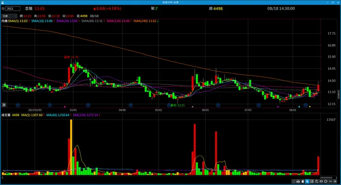Zoom in chart with plus icon

point(335,181)
